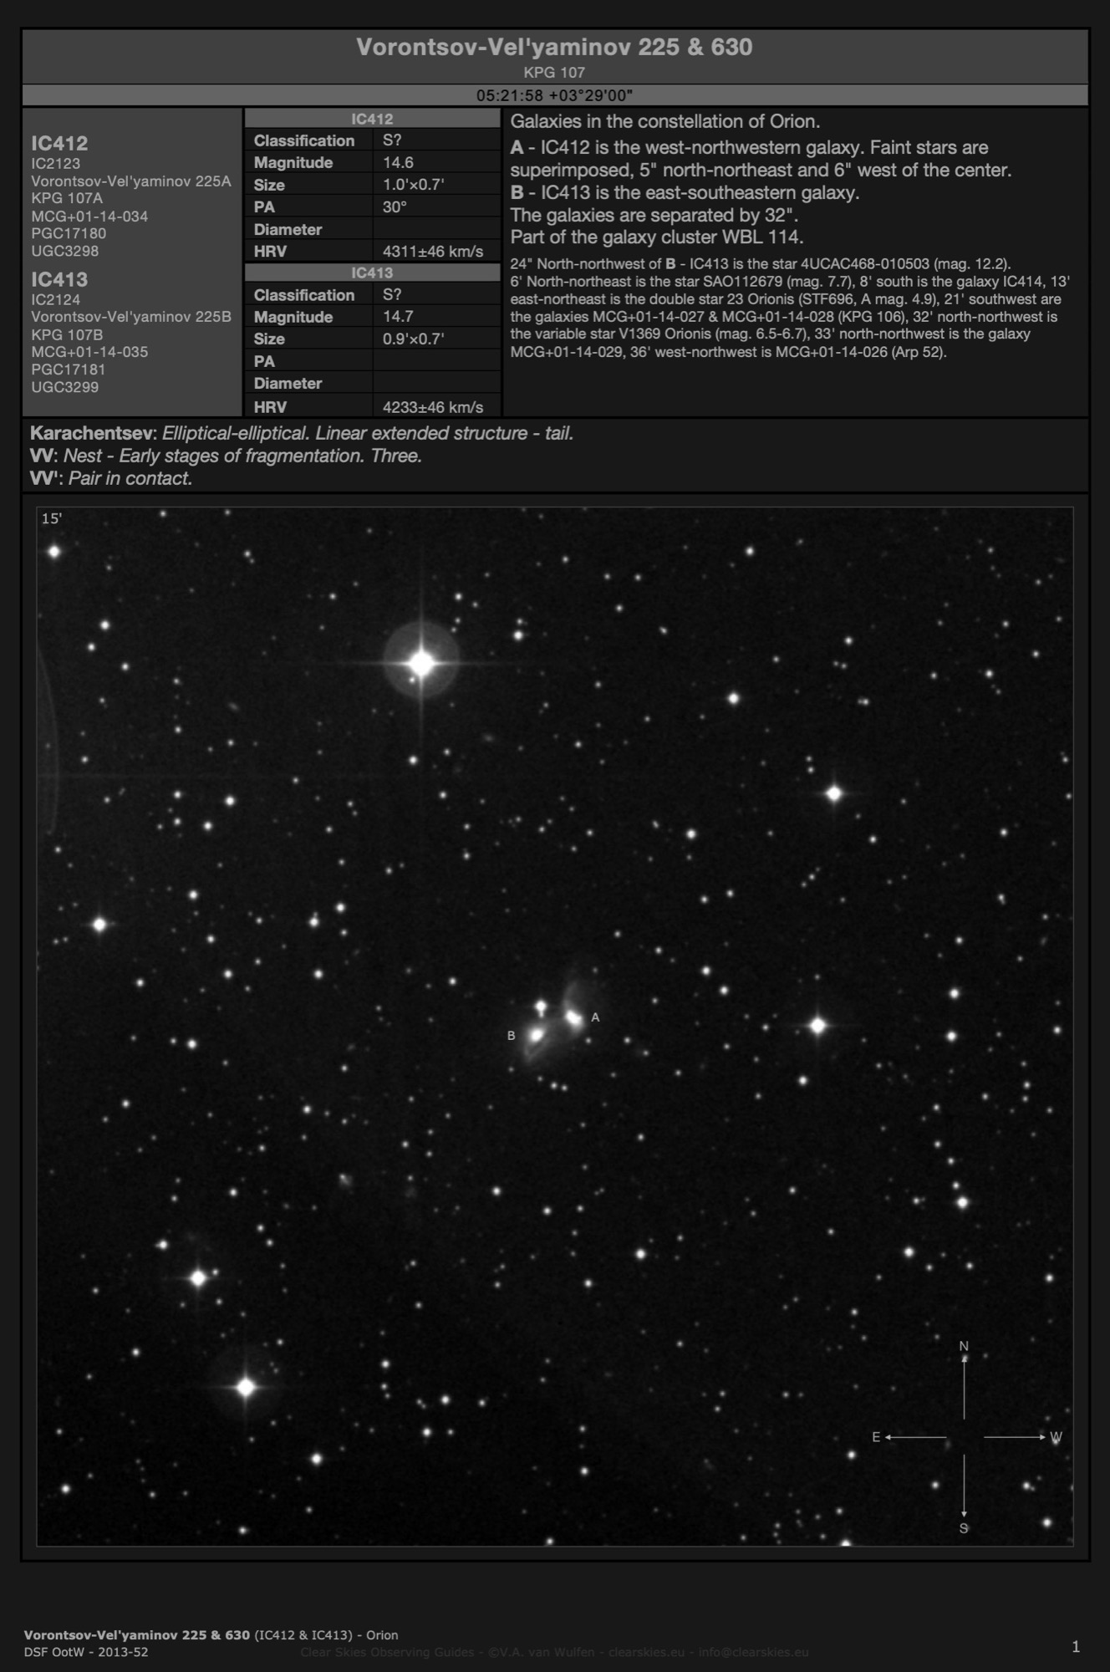Click the galaxy marked A in the image
The width and height of the screenshot is (1110, 1672).
(x=573, y=1017)
